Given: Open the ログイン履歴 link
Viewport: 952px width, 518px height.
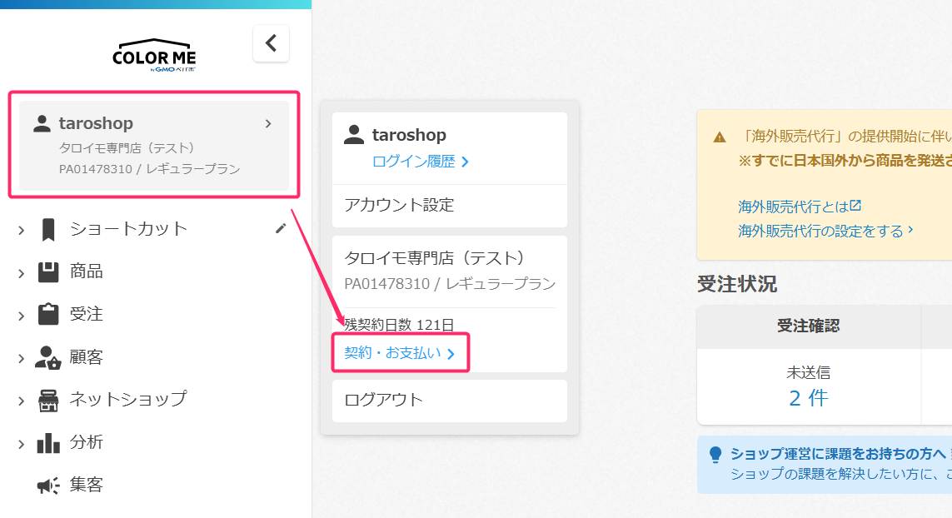Looking at the screenshot, I should coord(421,162).
